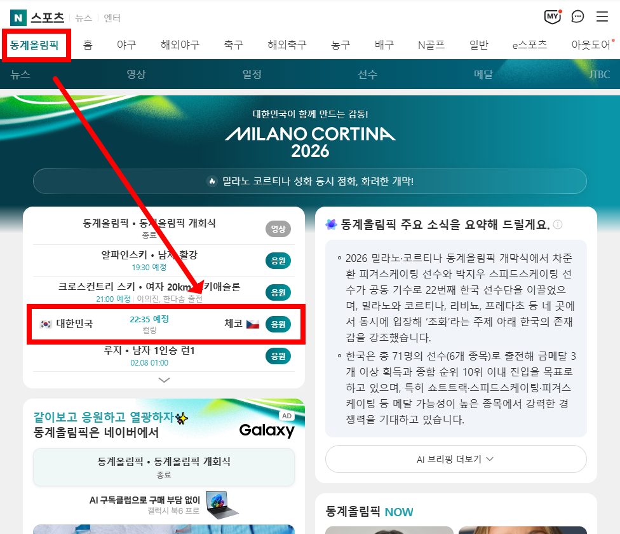Open the 동계올림픽 NOW section link
Viewport: 620px width, 534px height.
coord(367,512)
